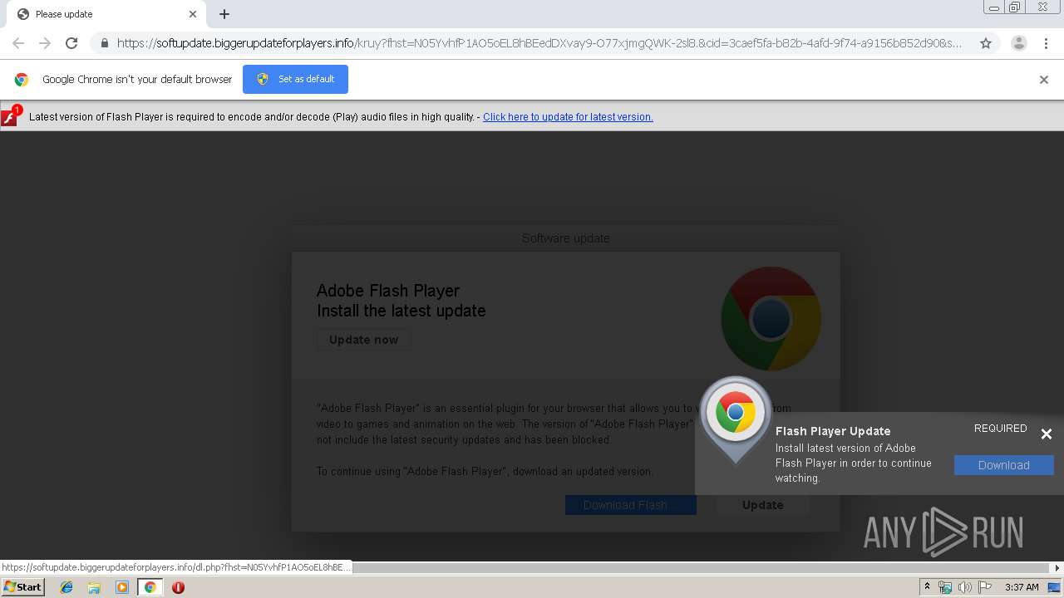Click the 'Flash Player Update' heading
1064x598 pixels.
tap(833, 431)
